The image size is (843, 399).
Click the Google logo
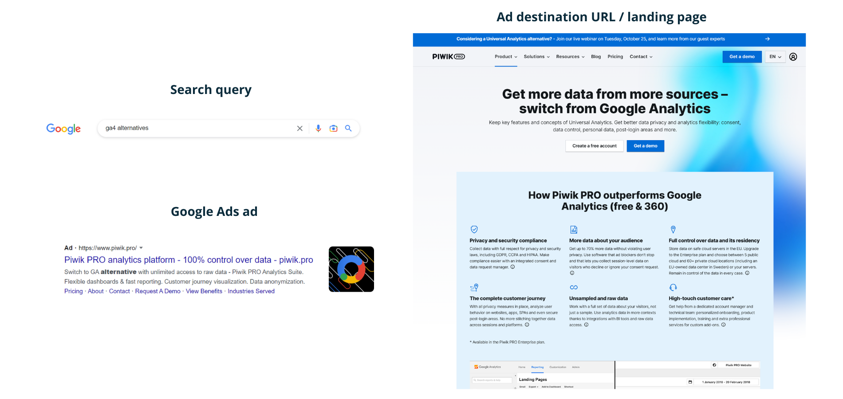63,129
